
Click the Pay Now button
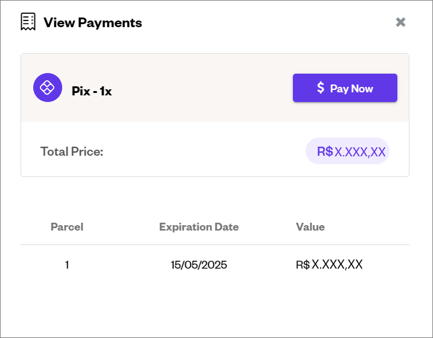pos(345,88)
